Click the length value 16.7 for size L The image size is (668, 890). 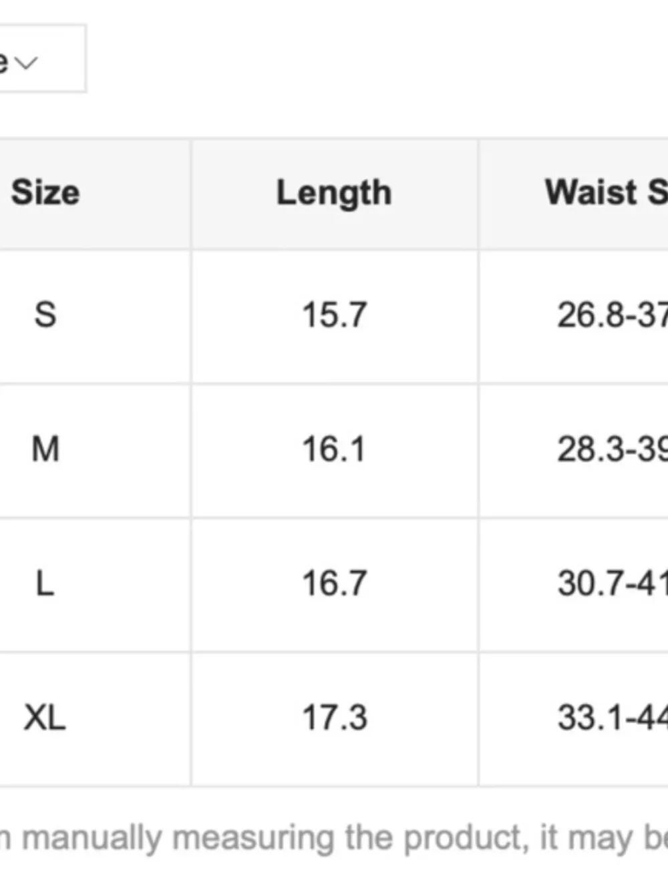click(x=334, y=585)
